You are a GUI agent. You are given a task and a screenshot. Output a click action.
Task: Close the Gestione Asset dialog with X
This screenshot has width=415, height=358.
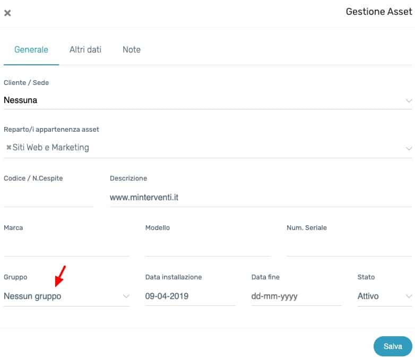click(x=7, y=13)
